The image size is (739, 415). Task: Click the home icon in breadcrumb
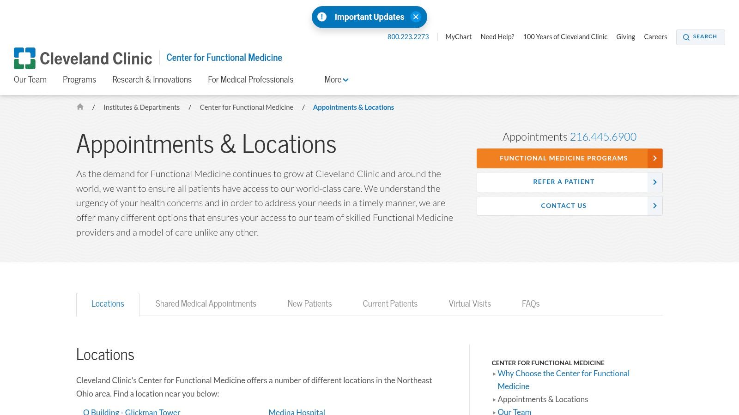(x=80, y=107)
